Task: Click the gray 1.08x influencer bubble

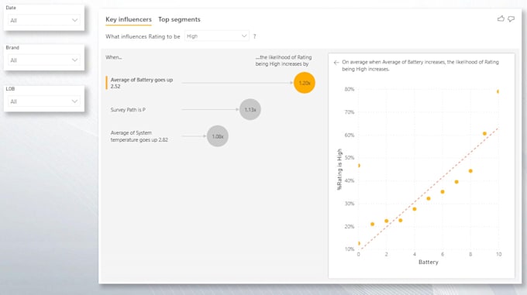Action: point(218,136)
